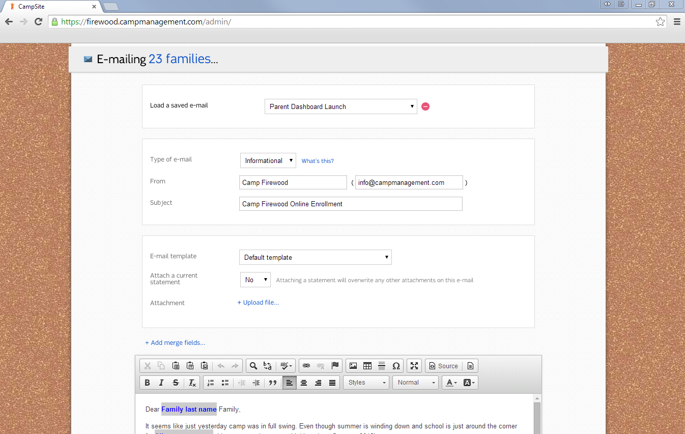The image size is (685, 434).
Task: Click the Increase Indent icon
Action: coord(256,383)
